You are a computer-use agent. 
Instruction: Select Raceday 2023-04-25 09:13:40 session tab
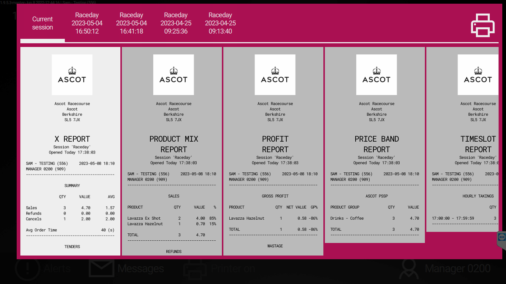coord(220,23)
